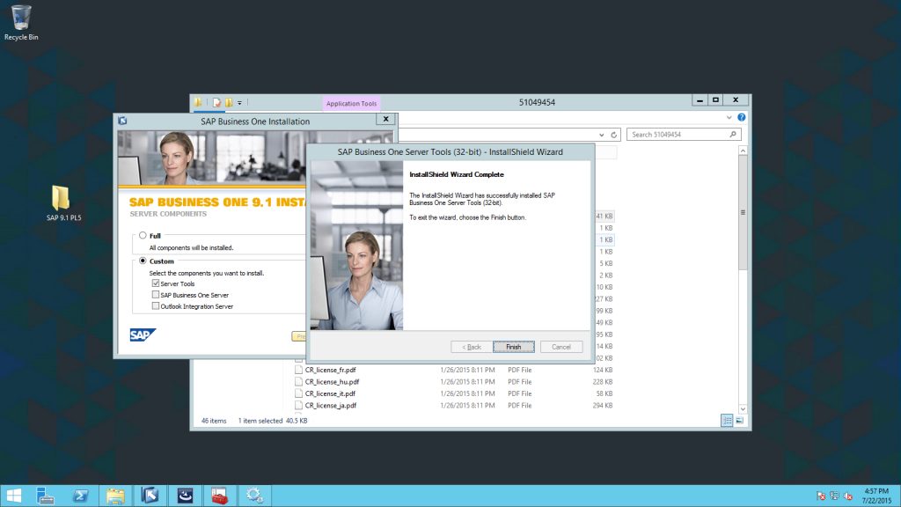Click the SAP installer title bar icon
The width and height of the screenshot is (901, 507).
122,121
